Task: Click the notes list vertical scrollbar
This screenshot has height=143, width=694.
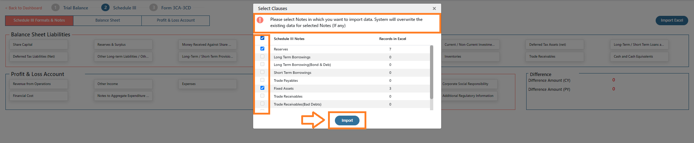Action: coord(431,72)
